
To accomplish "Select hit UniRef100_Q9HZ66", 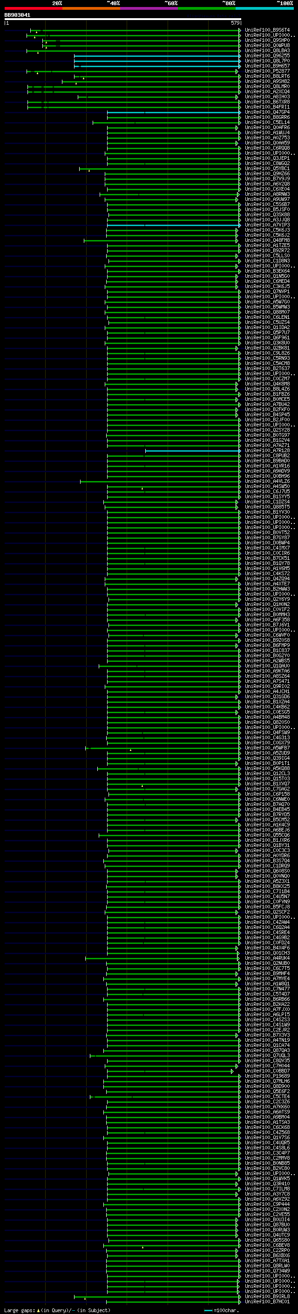I will pos(267,173).
